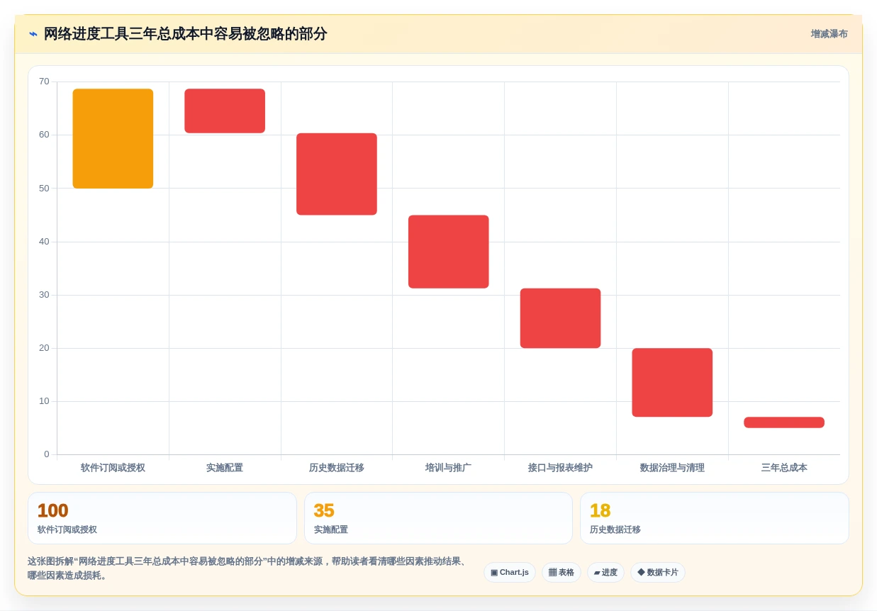Click the 增减瀑布 label in header
Screen dimensions: 877x611
(x=829, y=34)
